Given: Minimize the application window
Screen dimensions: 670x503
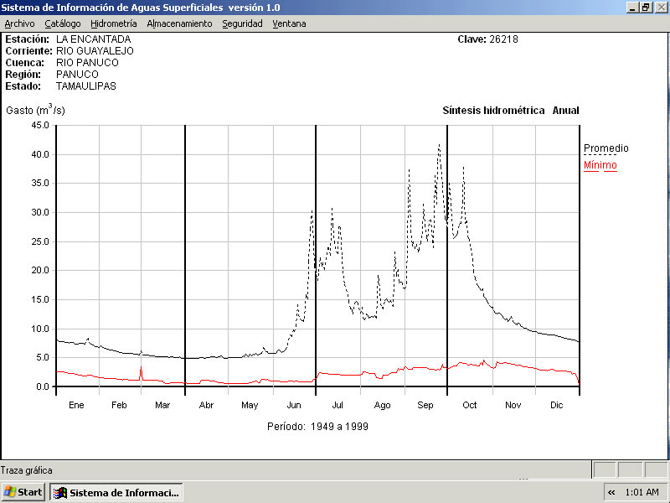Looking at the screenshot, I should 631,7.
